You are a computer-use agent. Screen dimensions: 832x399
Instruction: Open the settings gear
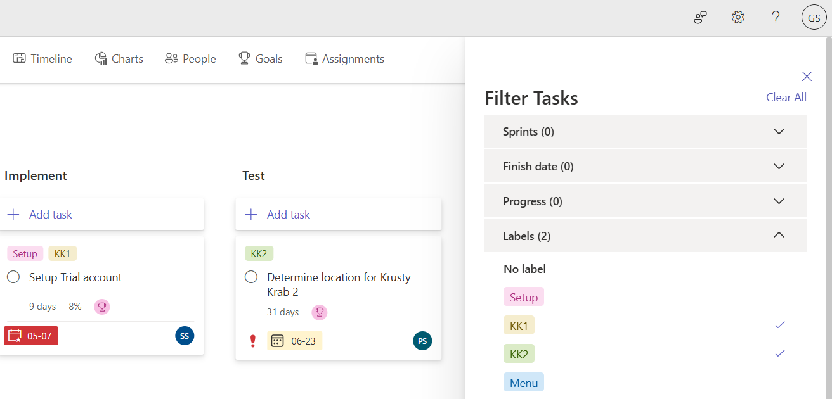pos(738,17)
